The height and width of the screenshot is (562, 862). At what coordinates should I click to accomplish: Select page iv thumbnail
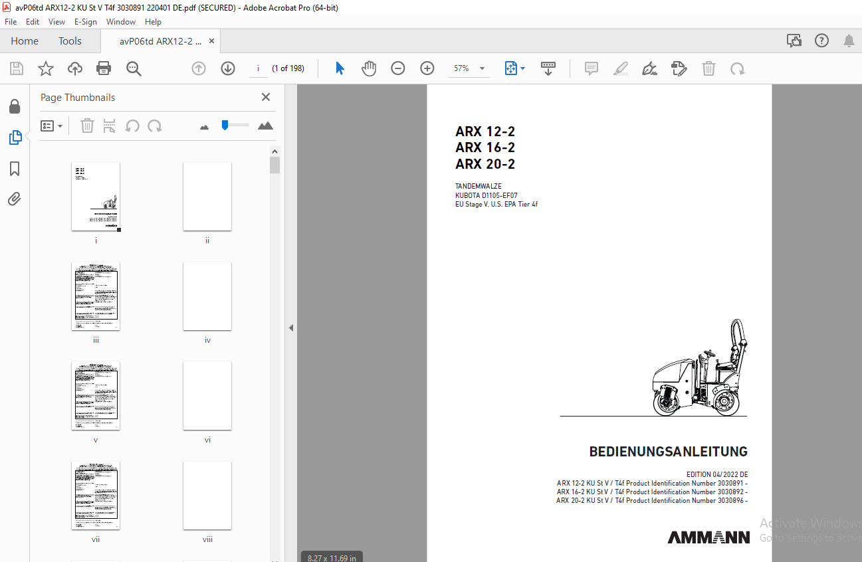[x=207, y=296]
